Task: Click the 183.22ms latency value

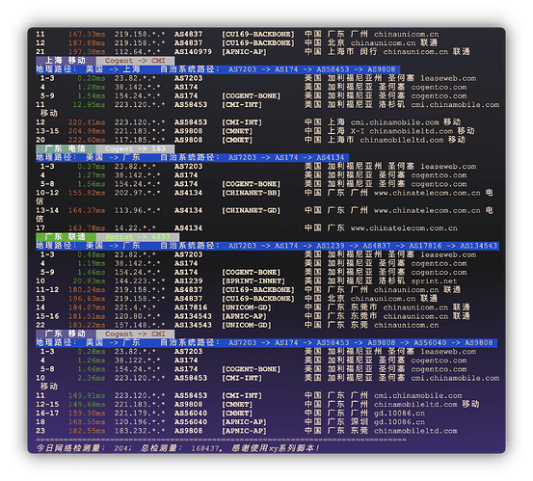Action: [87, 325]
